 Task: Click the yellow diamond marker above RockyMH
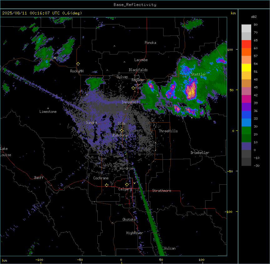pyautogui.click(x=78, y=64)
